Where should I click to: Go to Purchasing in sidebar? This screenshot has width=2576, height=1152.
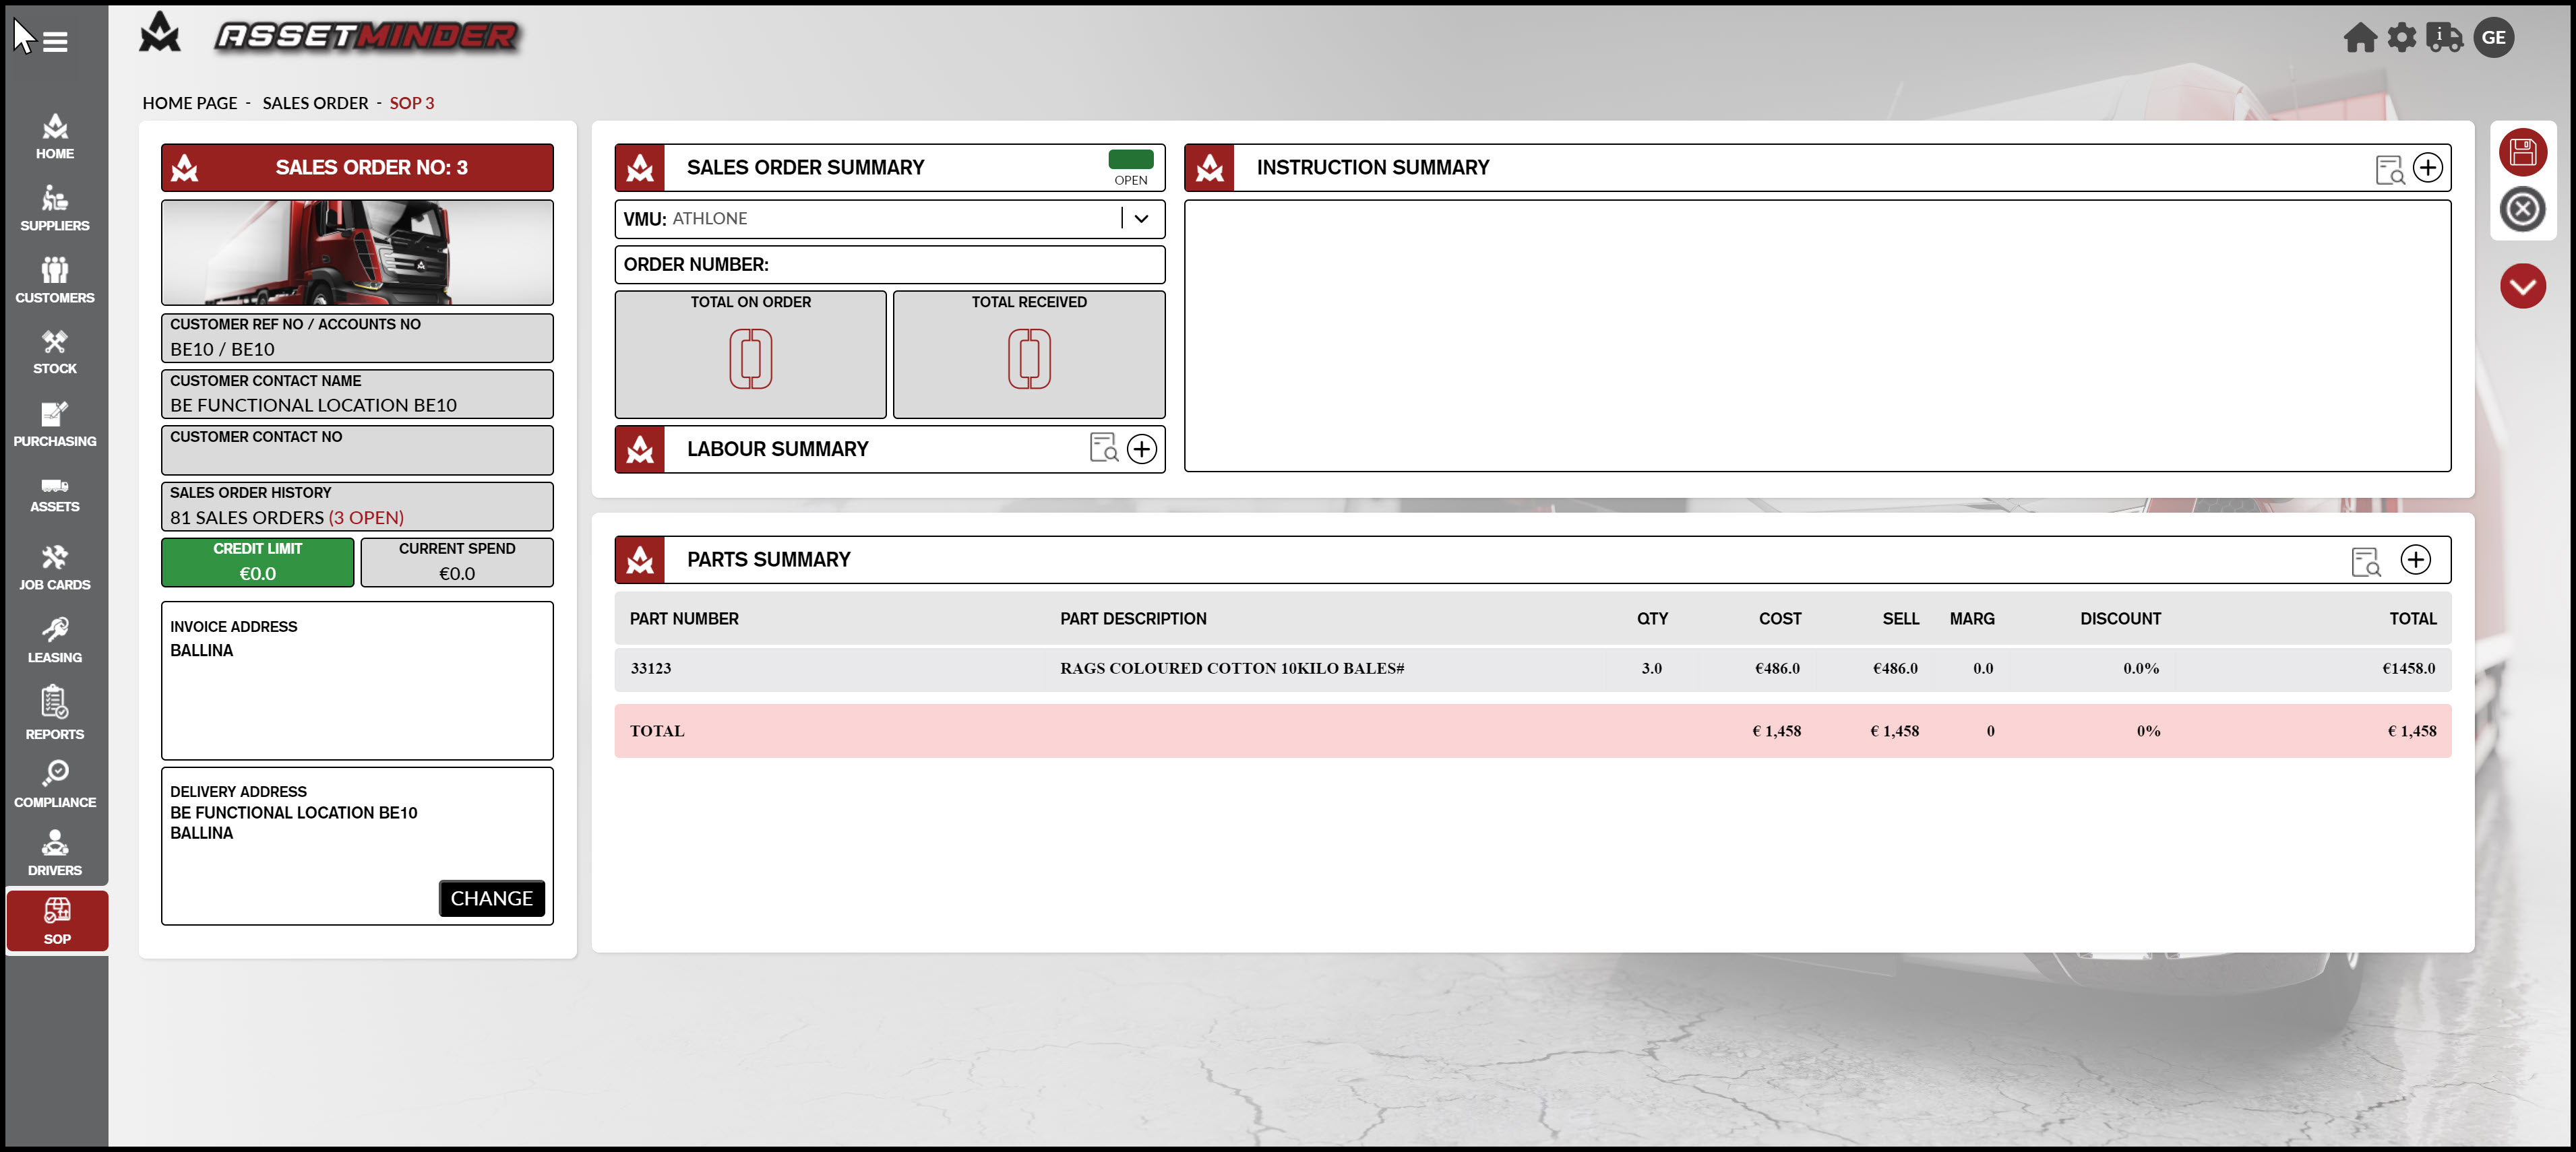click(x=55, y=424)
